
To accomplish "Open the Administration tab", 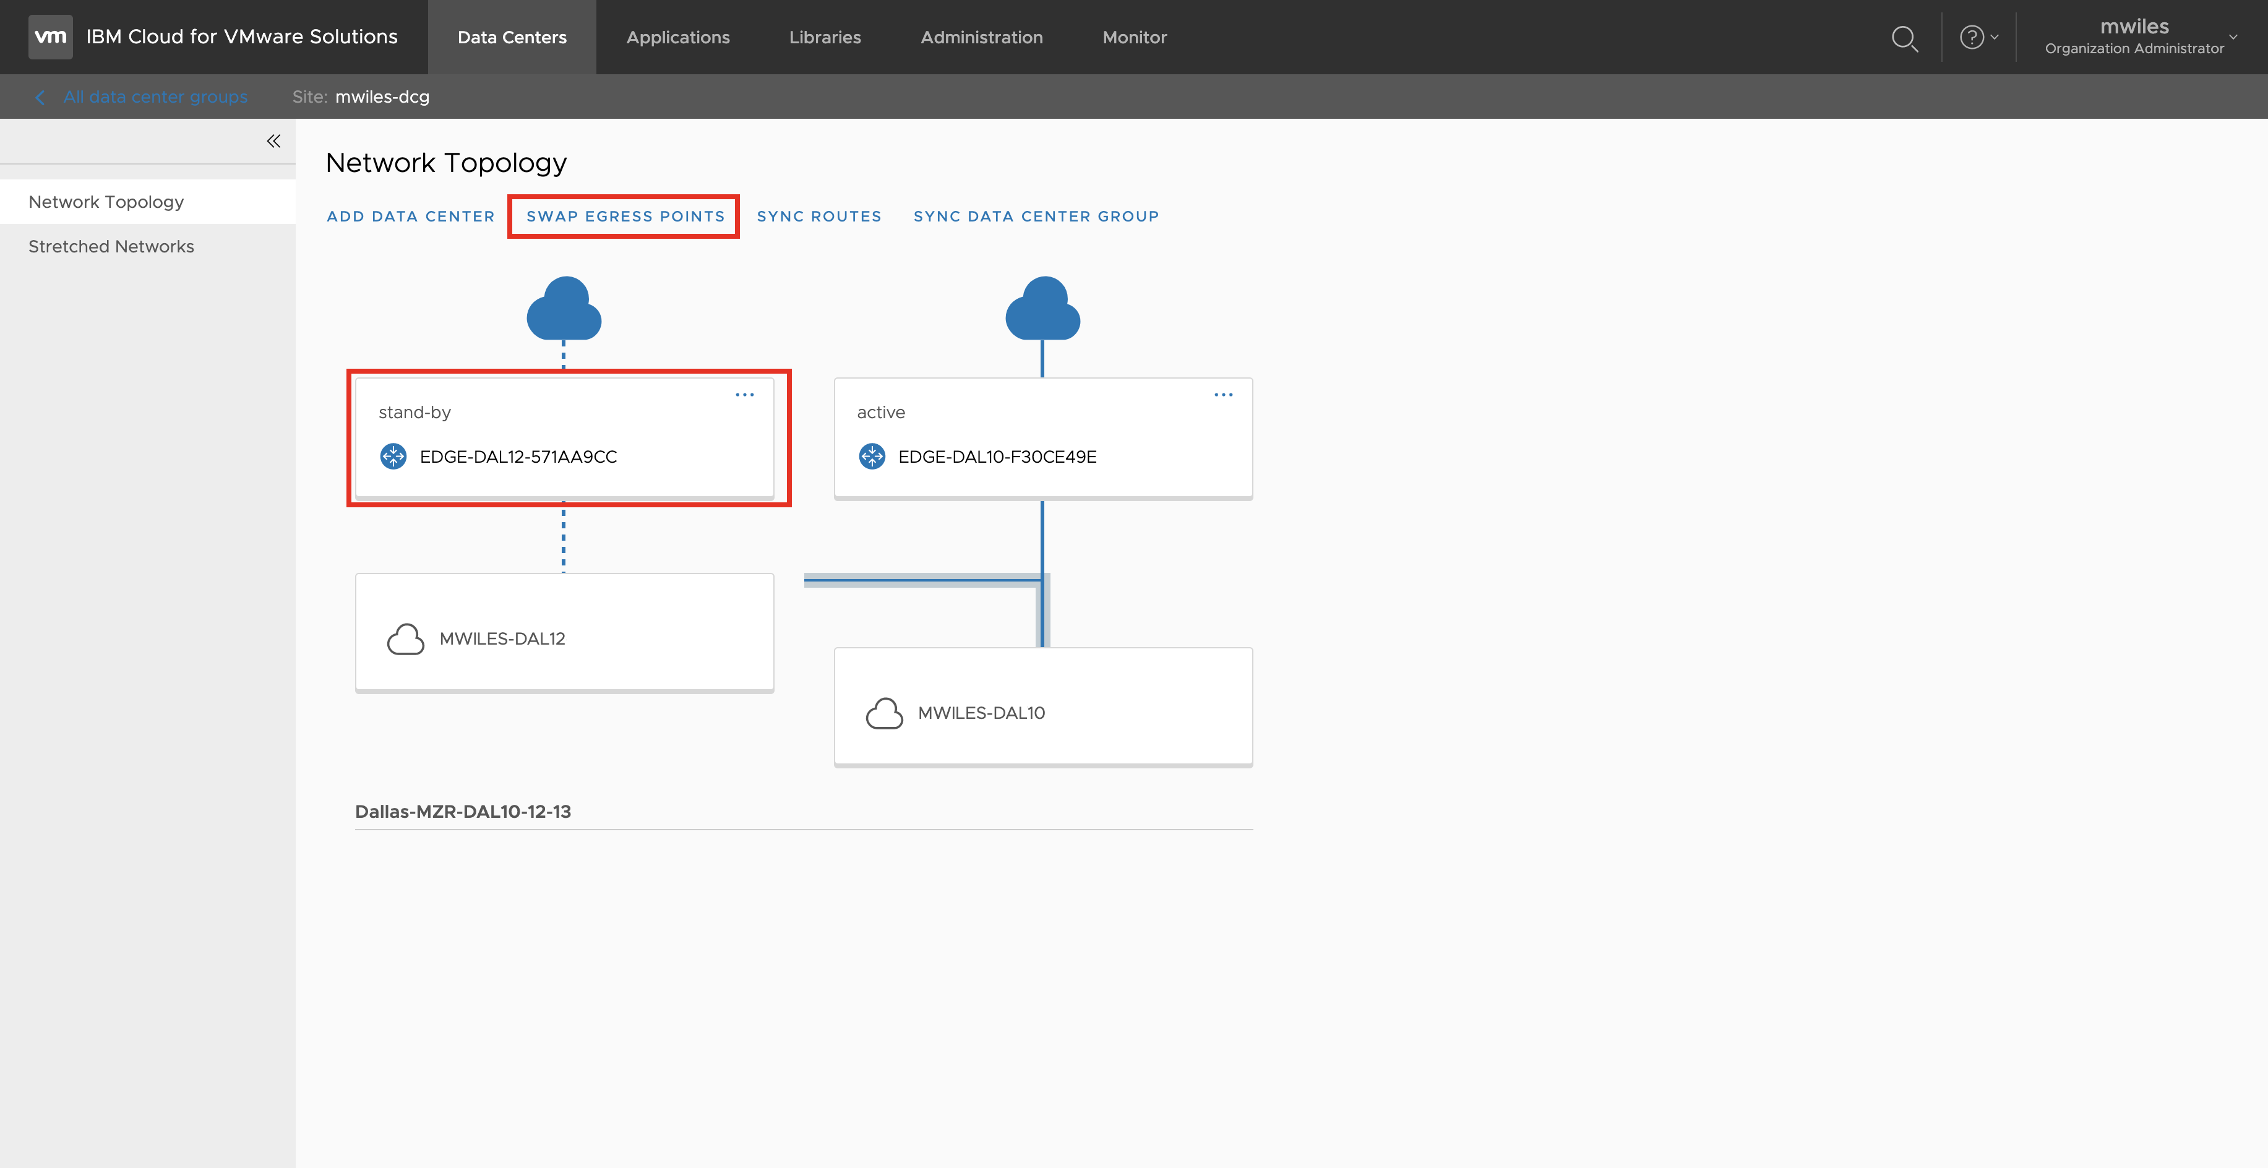I will tap(982, 38).
